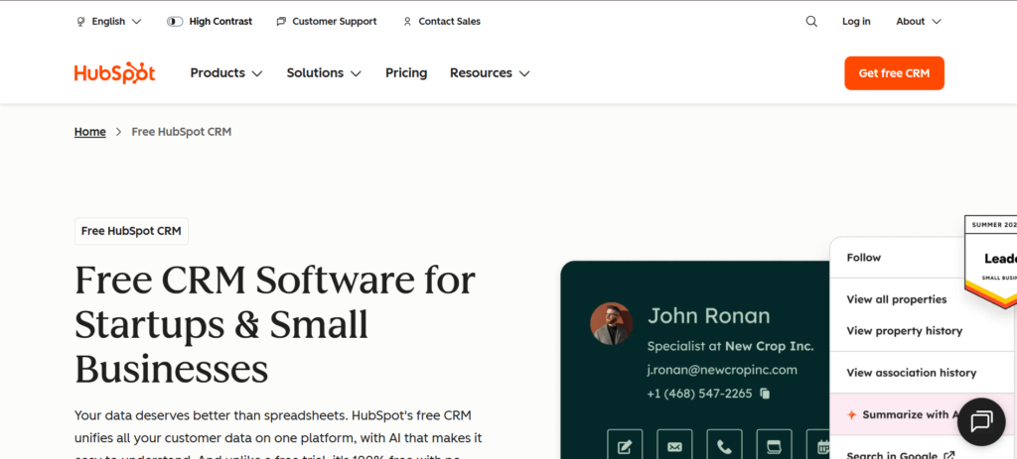Select Follow in the contact menu
1017x459 pixels.
pyautogui.click(x=864, y=258)
